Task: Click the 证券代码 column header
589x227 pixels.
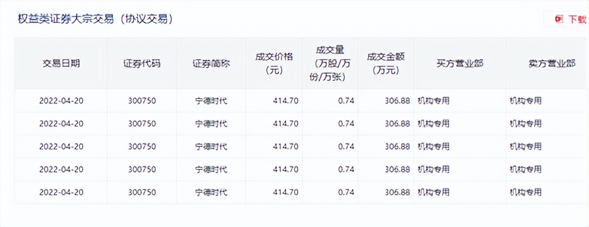Action: 142,63
